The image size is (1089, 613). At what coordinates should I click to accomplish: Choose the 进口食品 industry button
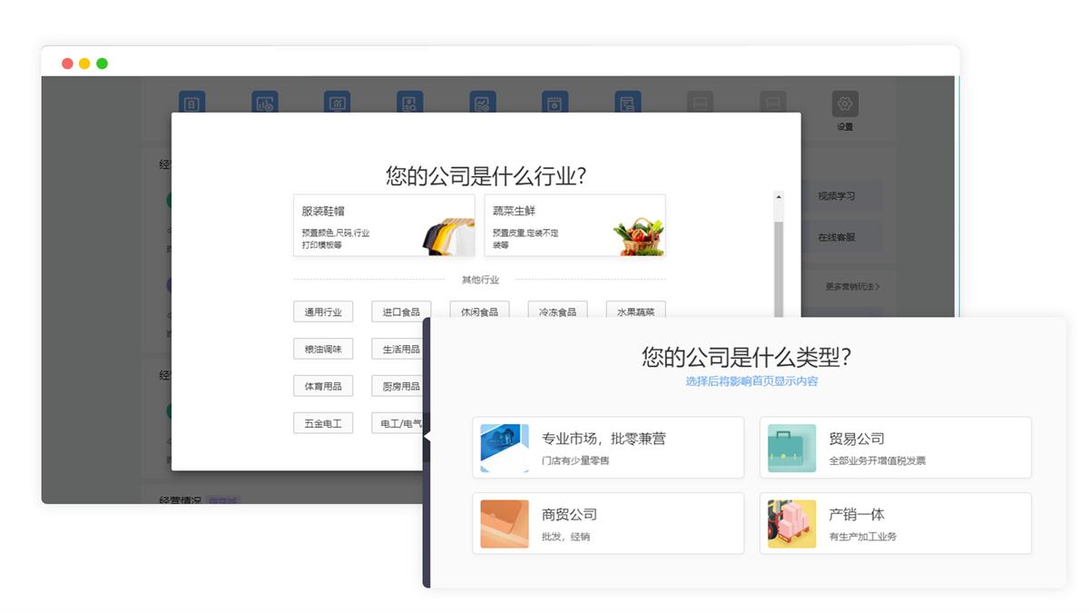coord(401,311)
